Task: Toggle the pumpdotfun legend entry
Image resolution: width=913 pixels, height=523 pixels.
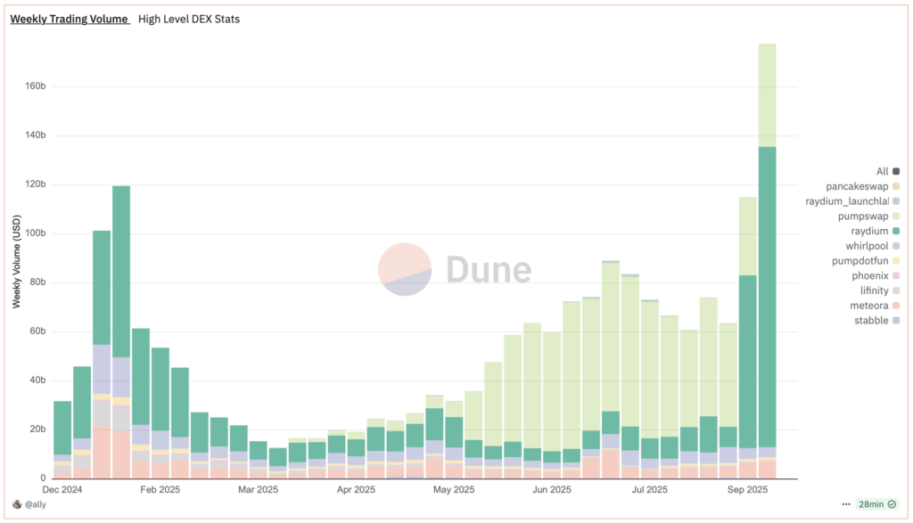Action: coord(860,261)
